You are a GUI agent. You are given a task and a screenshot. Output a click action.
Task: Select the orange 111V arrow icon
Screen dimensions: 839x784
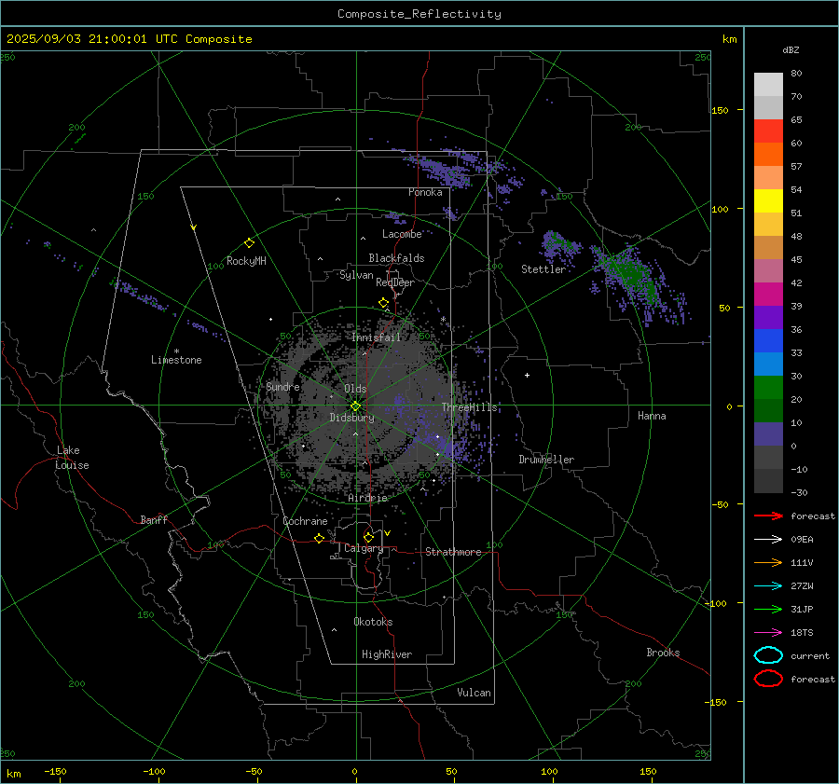(x=768, y=562)
